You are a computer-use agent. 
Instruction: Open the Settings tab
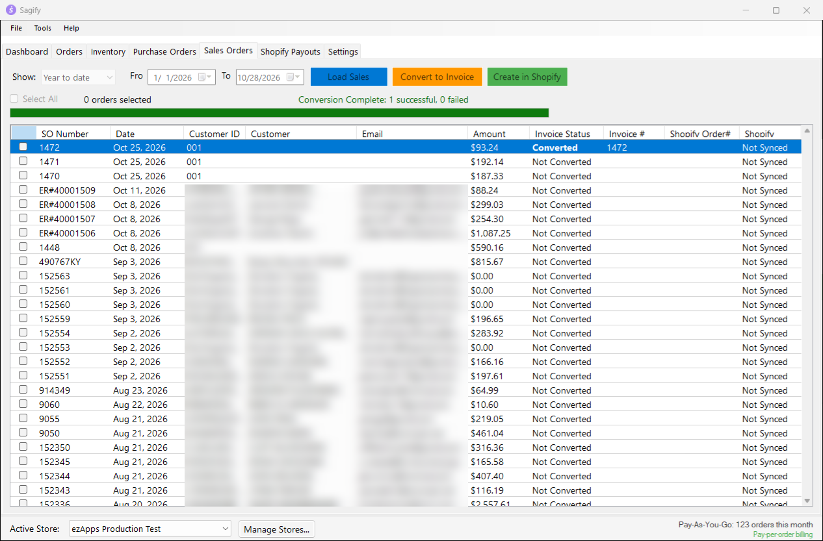click(x=343, y=51)
